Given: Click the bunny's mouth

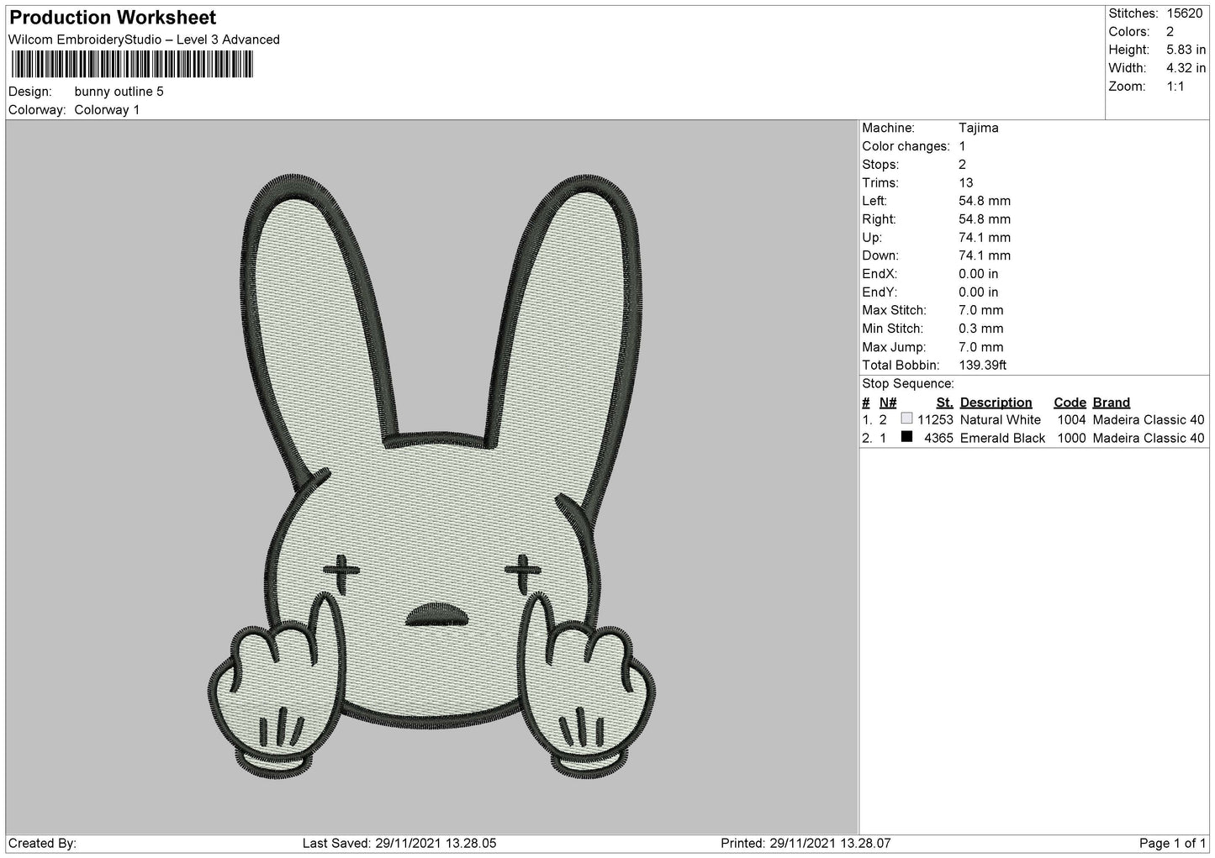Looking at the screenshot, I should (432, 614).
